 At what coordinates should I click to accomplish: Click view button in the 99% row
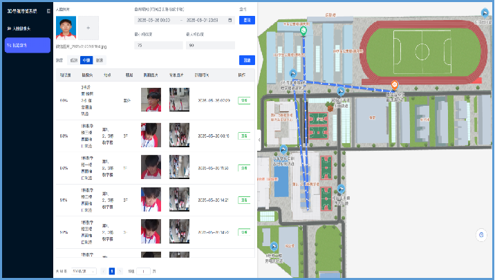243,100
